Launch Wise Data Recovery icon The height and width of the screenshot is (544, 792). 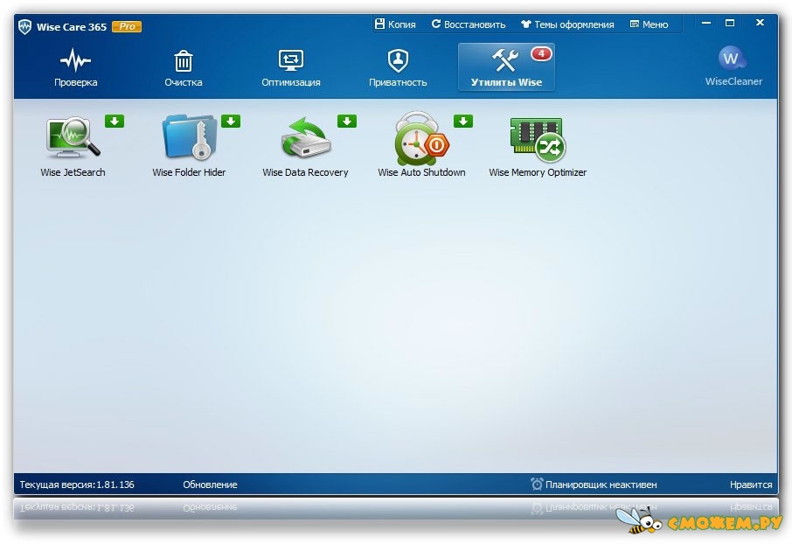pyautogui.click(x=306, y=137)
